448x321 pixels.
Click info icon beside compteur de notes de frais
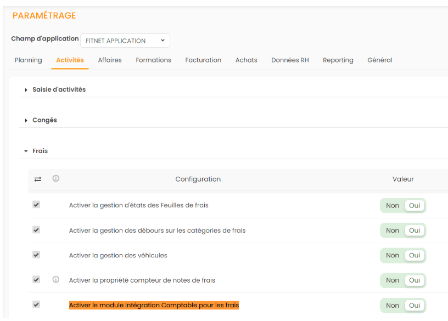[55, 280]
